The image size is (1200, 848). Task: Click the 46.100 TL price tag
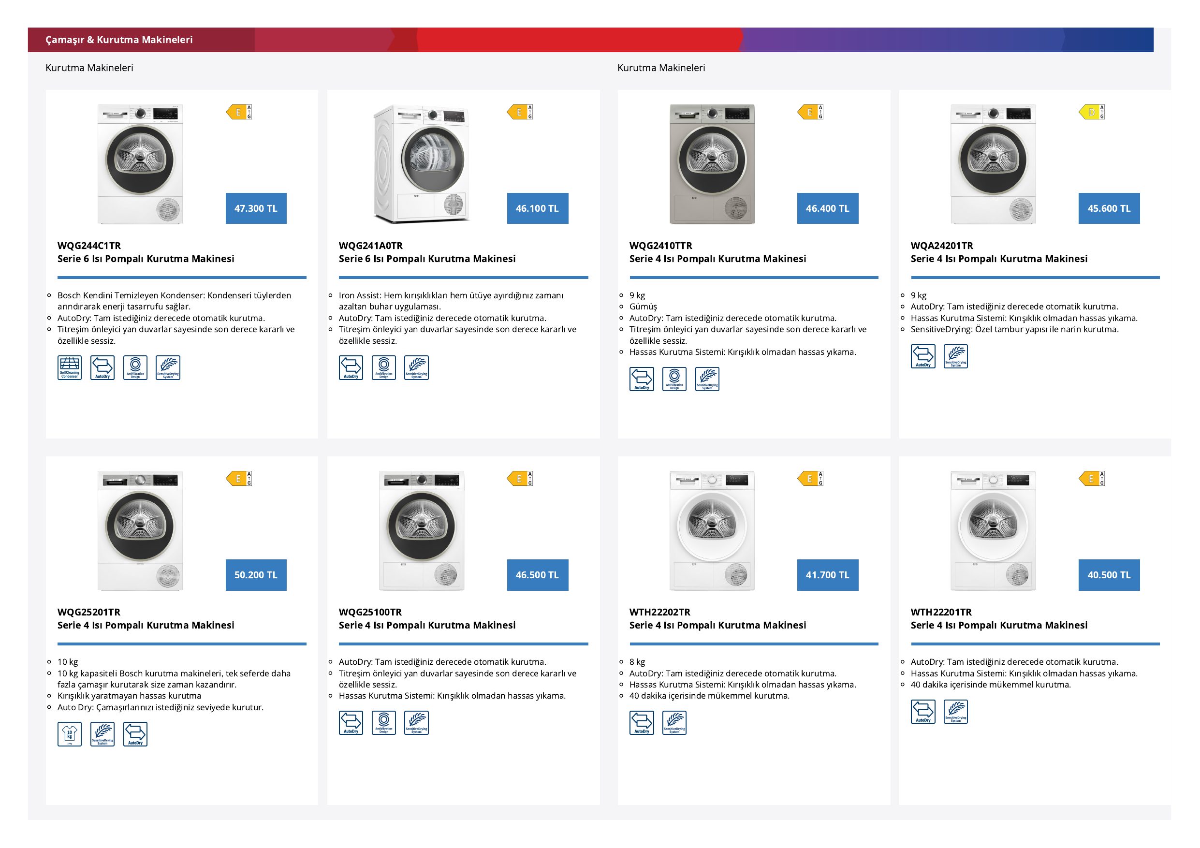pyautogui.click(x=537, y=208)
